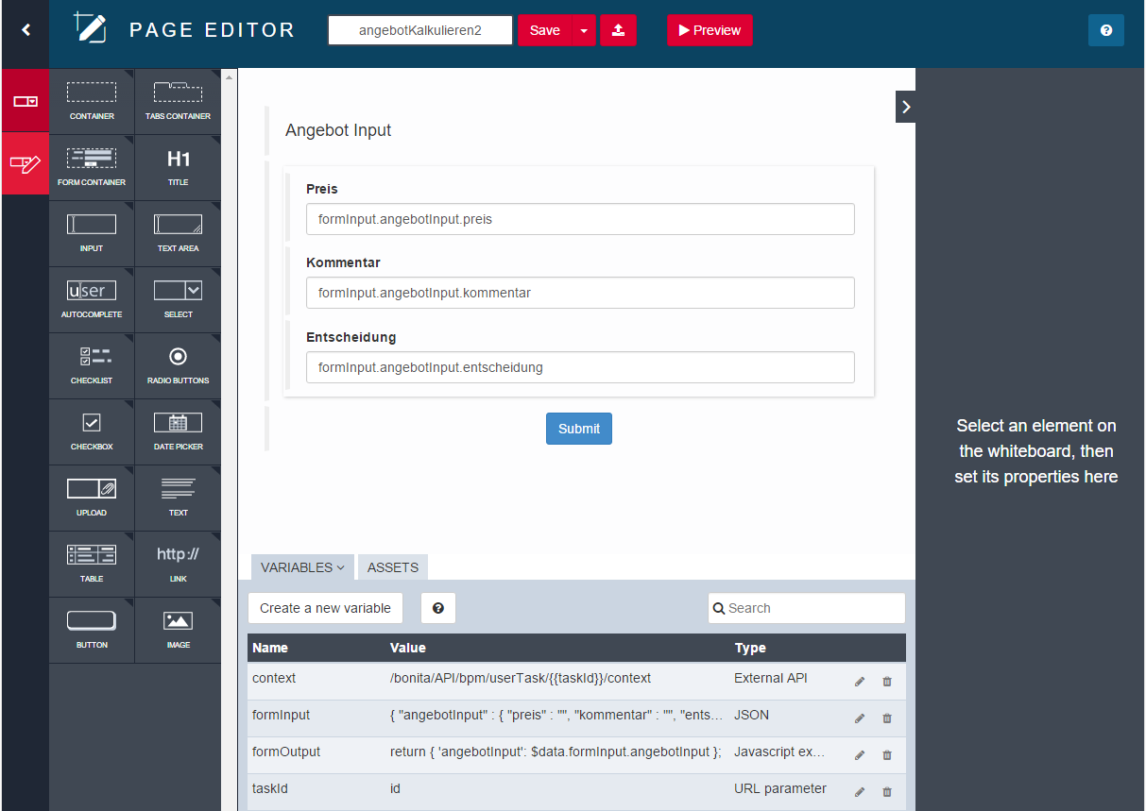
Task: Select the Input widget
Action: (92, 233)
